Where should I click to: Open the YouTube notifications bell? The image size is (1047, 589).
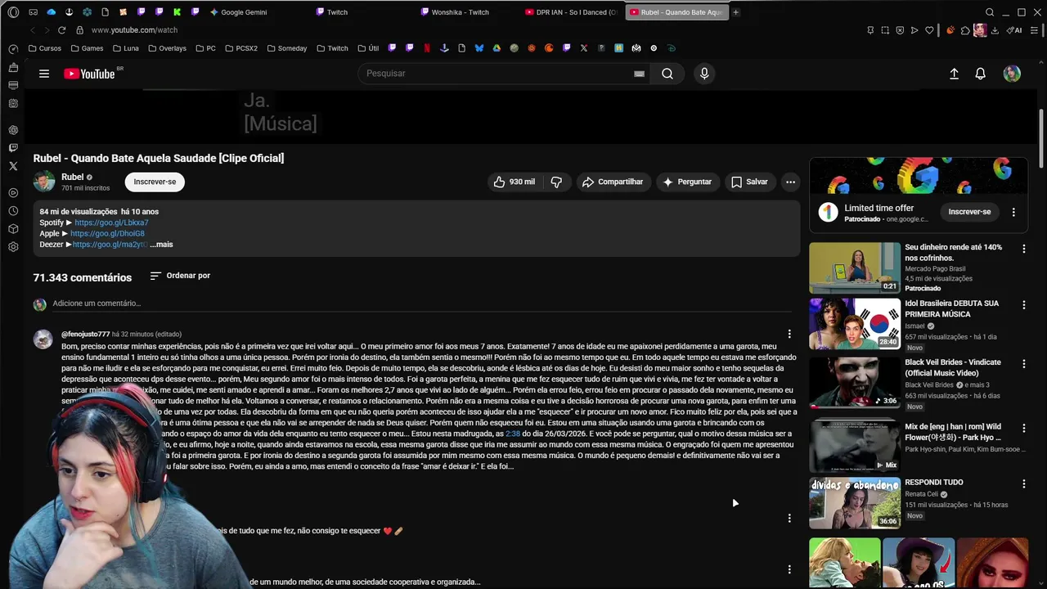point(980,74)
